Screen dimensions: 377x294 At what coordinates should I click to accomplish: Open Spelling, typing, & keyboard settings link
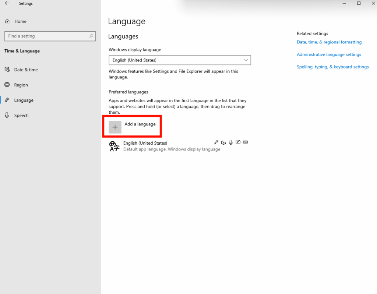point(332,67)
